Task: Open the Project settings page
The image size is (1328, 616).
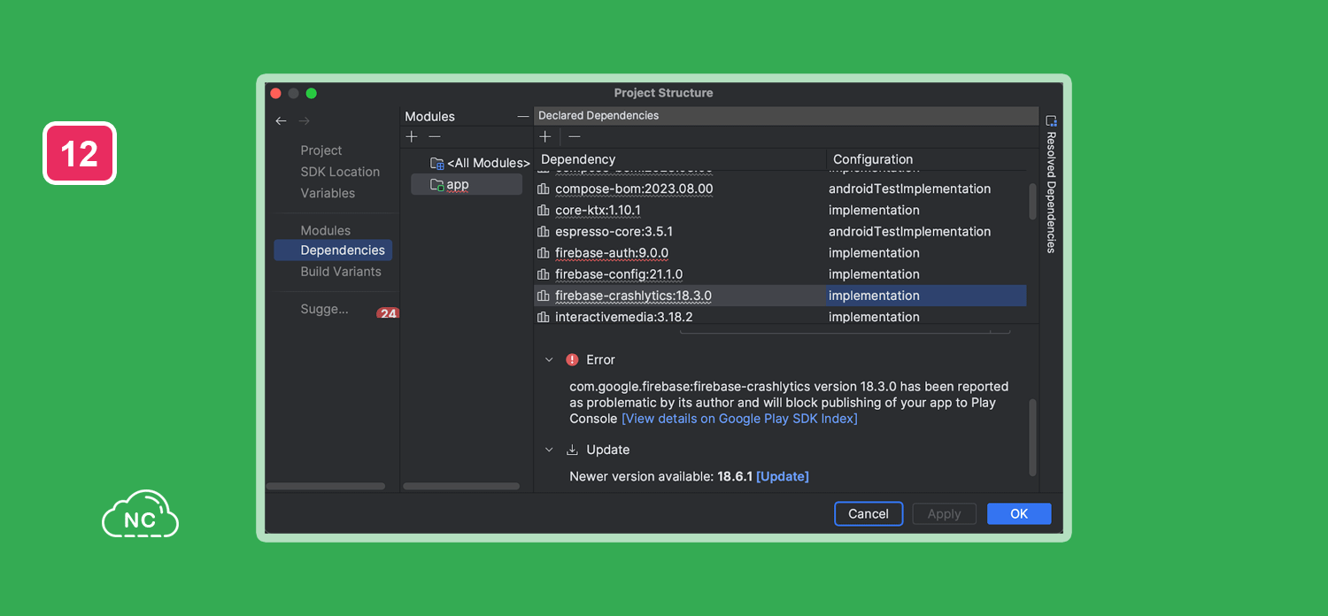Action: (321, 150)
